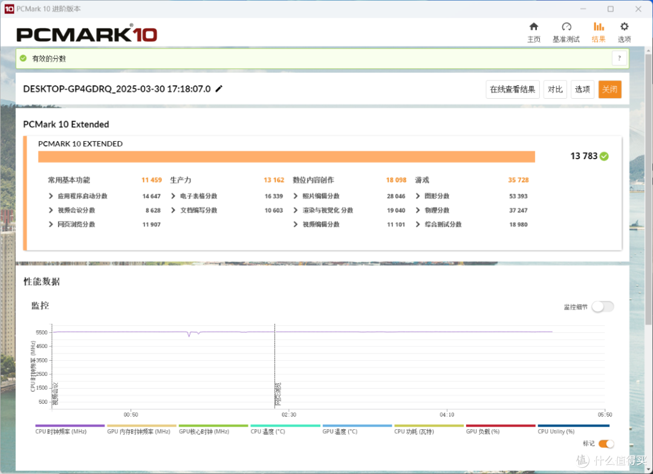This screenshot has height=474, width=653.
Task: Expand 电子表格分数 row
Action: click(174, 196)
